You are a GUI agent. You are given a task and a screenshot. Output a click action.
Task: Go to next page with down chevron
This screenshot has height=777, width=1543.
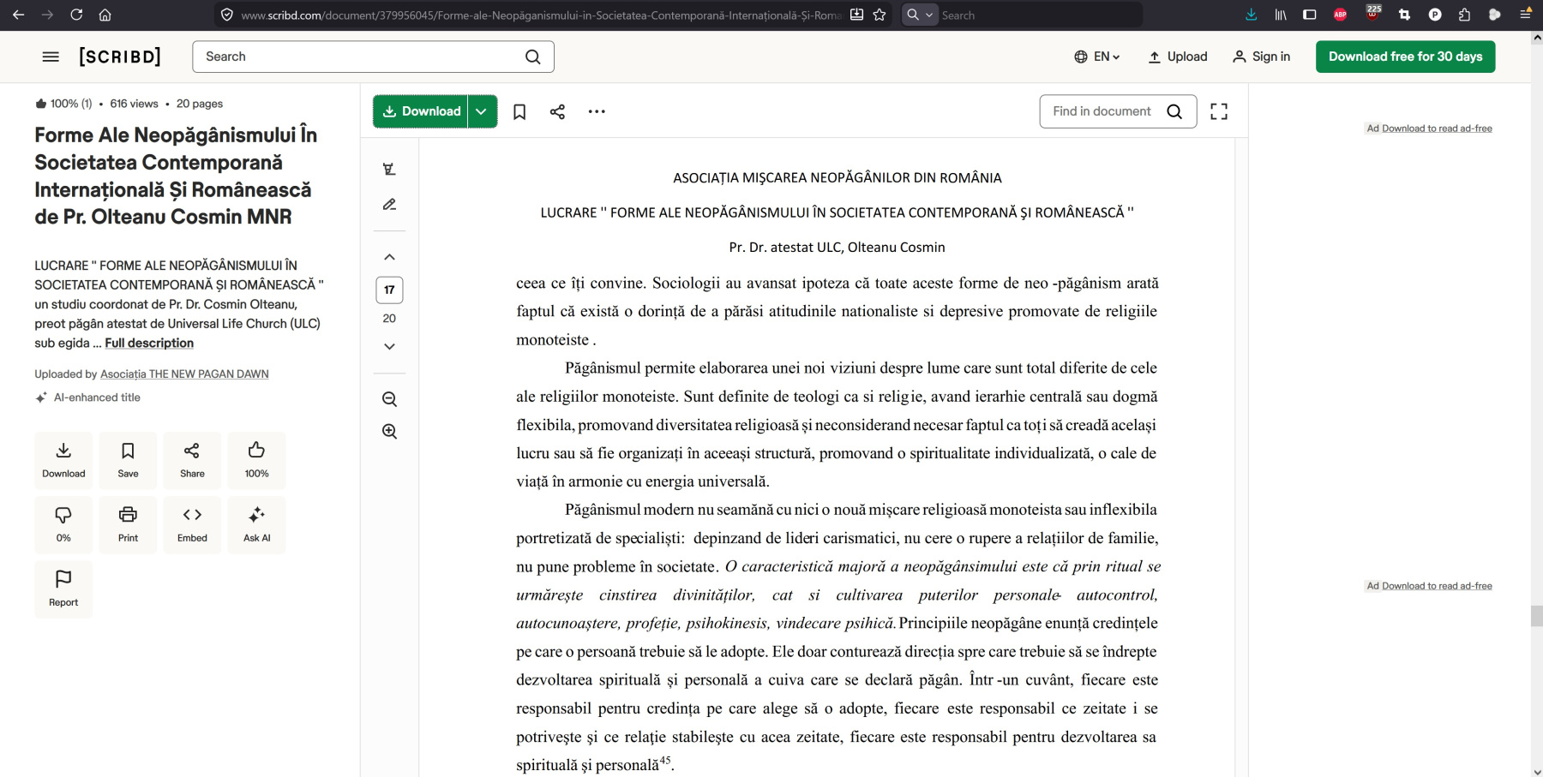coord(389,347)
